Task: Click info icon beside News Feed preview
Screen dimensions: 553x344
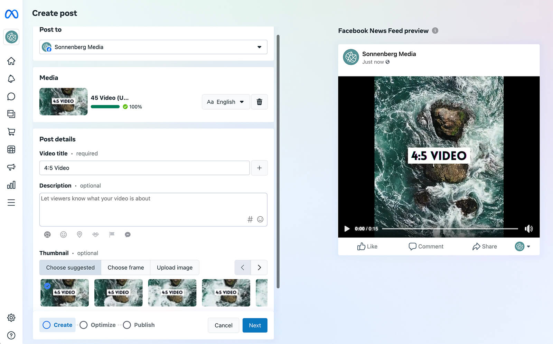Action: pos(435,30)
